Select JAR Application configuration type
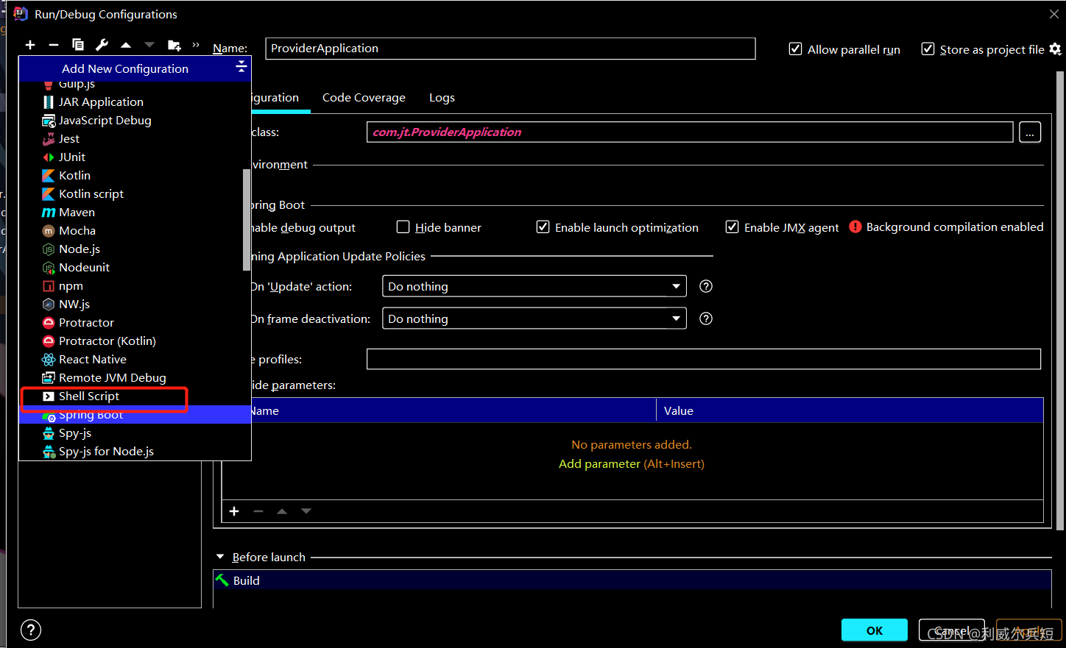The image size is (1066, 648). click(135, 102)
